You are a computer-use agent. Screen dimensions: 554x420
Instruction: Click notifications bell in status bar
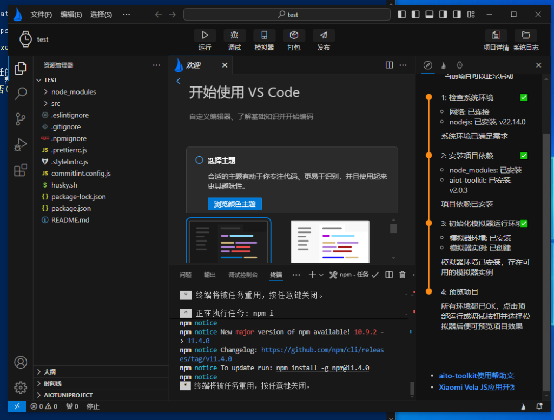coord(539,406)
